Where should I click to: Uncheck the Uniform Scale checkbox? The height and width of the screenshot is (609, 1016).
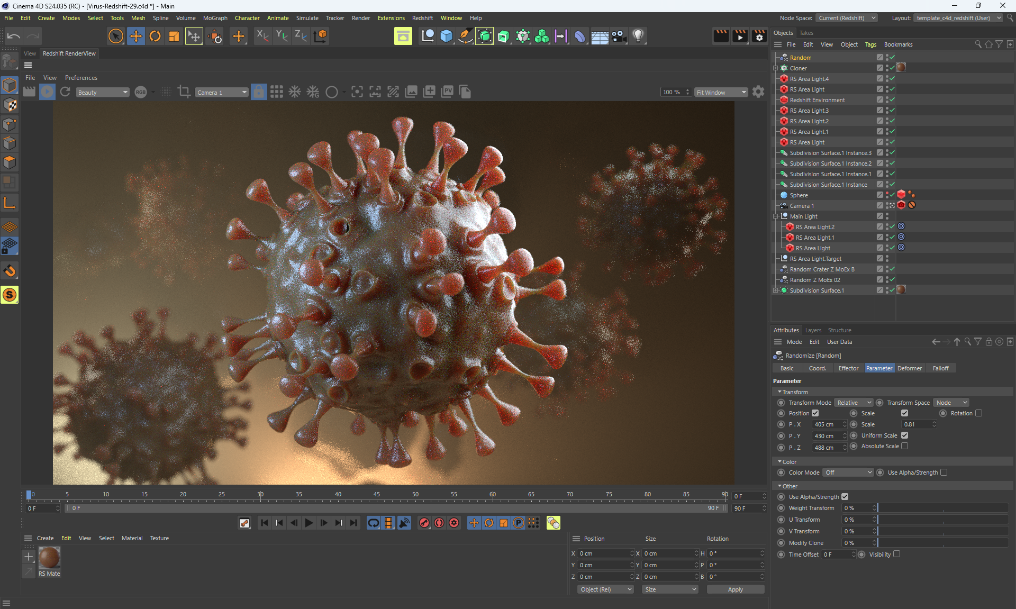click(x=904, y=435)
